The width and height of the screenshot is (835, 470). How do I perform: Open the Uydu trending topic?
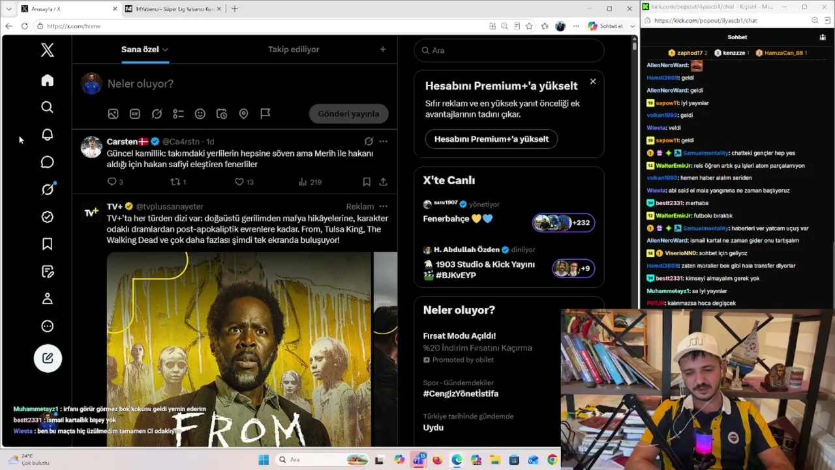pyautogui.click(x=433, y=428)
